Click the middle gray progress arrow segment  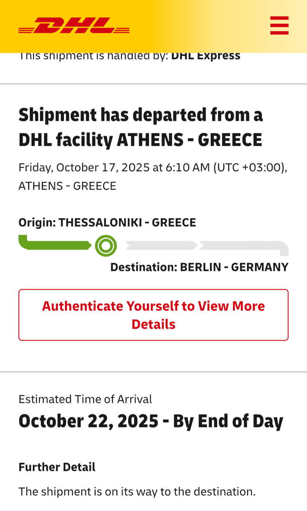click(161, 245)
